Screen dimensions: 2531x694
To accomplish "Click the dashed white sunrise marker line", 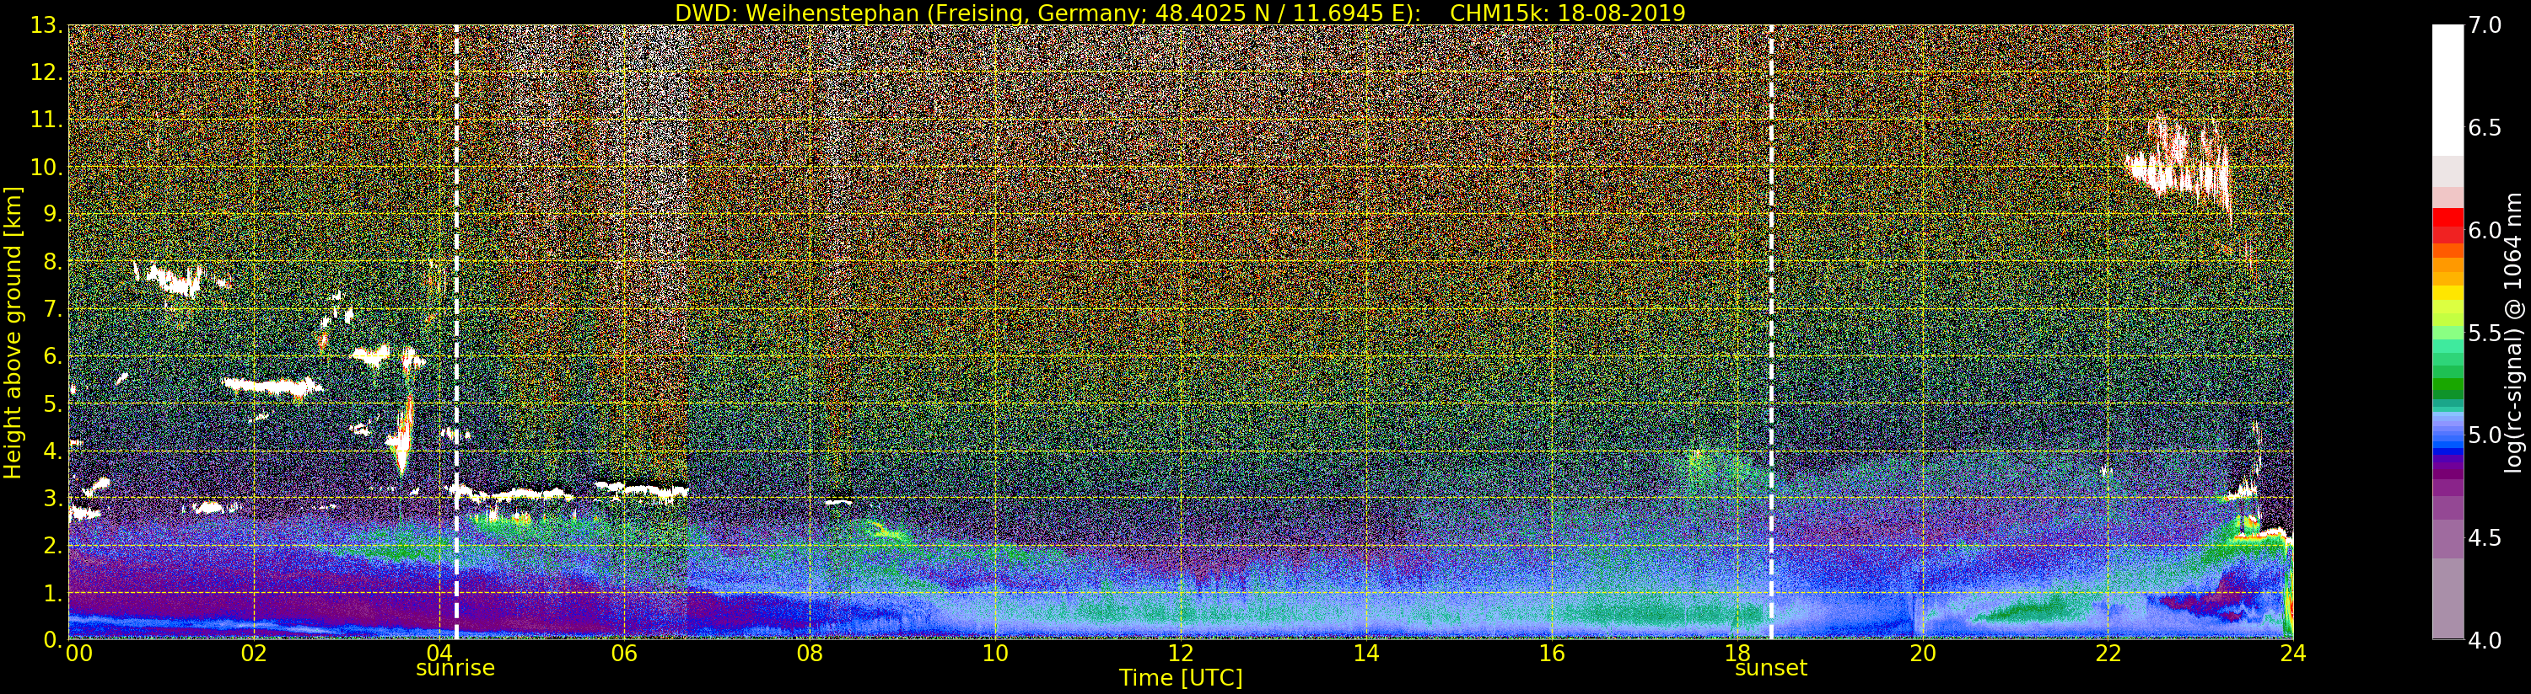I will click(457, 332).
